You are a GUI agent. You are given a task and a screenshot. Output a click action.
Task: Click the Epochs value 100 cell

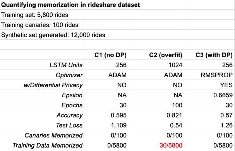pyautogui.click(x=156, y=105)
